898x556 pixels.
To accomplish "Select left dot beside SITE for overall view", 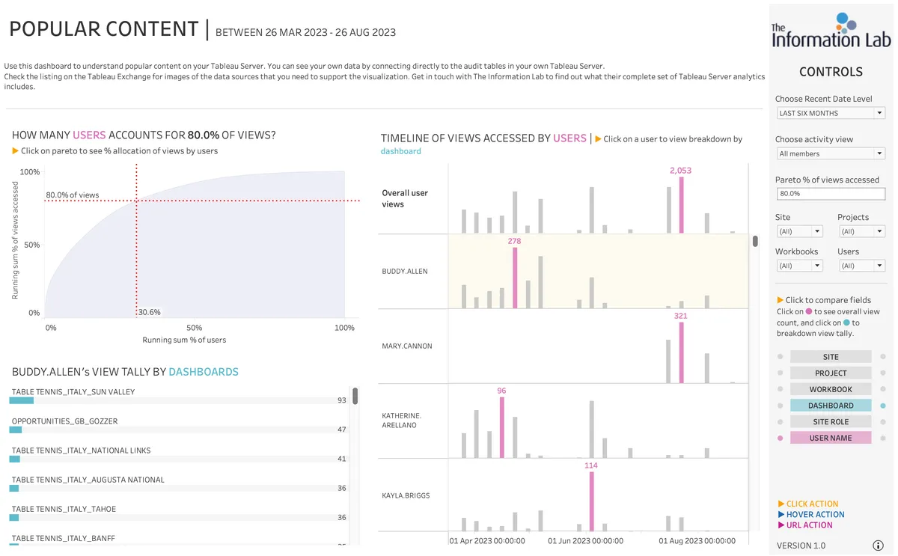I will [780, 357].
